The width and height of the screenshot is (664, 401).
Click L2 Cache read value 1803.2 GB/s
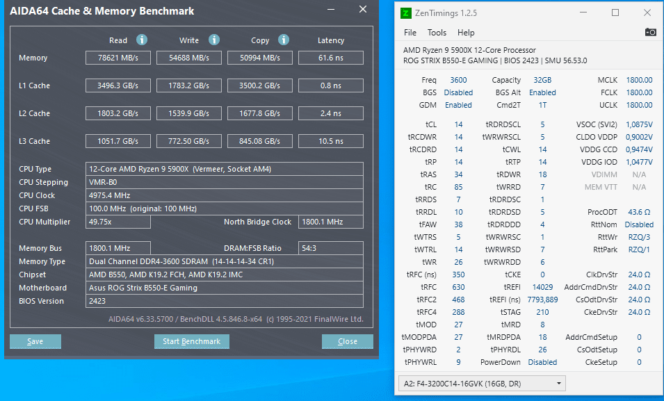coord(118,113)
